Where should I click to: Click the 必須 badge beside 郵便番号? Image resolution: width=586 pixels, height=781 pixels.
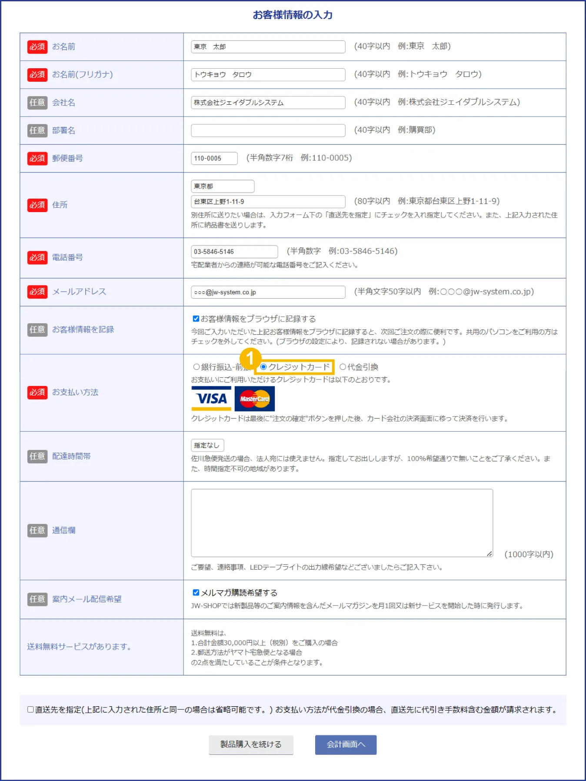click(37, 158)
